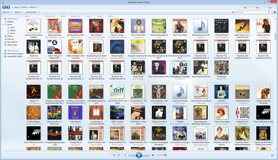The height and width of the screenshot is (160, 278).
Task: Toggle repeat mode on
Action: click(x=119, y=155)
